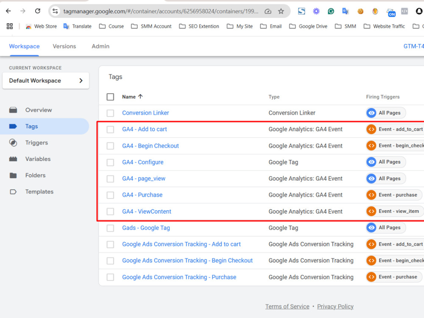Select Tags in the left sidebar

[x=45, y=126]
